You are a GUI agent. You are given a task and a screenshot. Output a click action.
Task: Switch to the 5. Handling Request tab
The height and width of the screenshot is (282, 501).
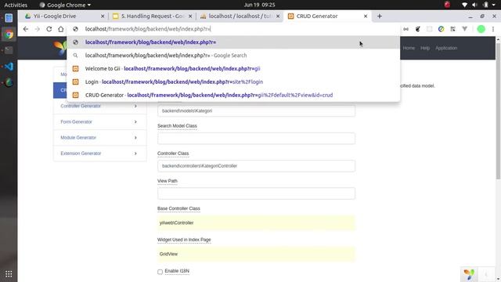click(x=152, y=16)
